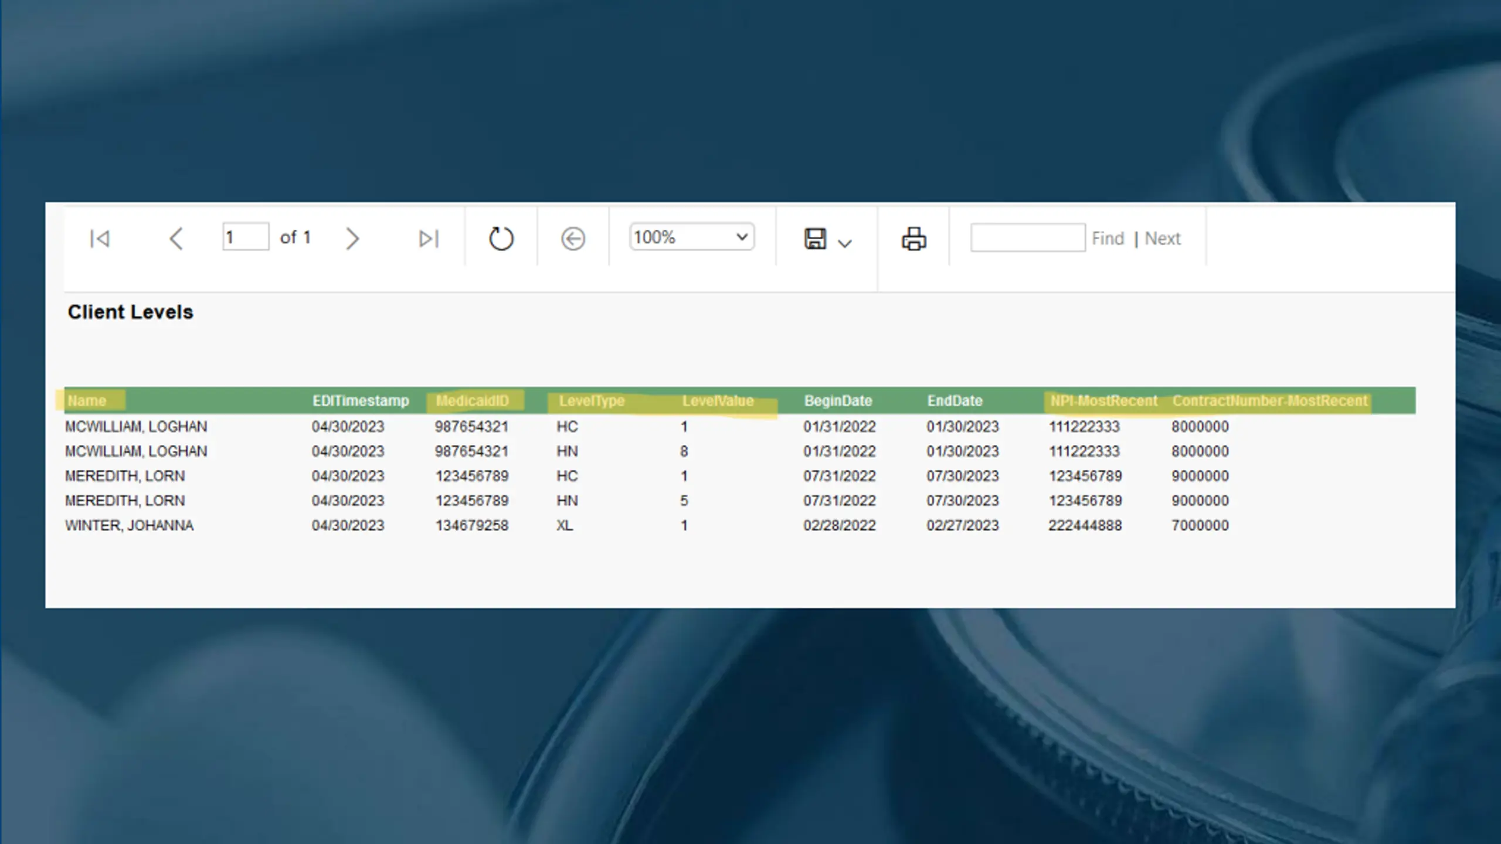1501x844 pixels.
Task: Click the Find search text box
Action: (1028, 237)
